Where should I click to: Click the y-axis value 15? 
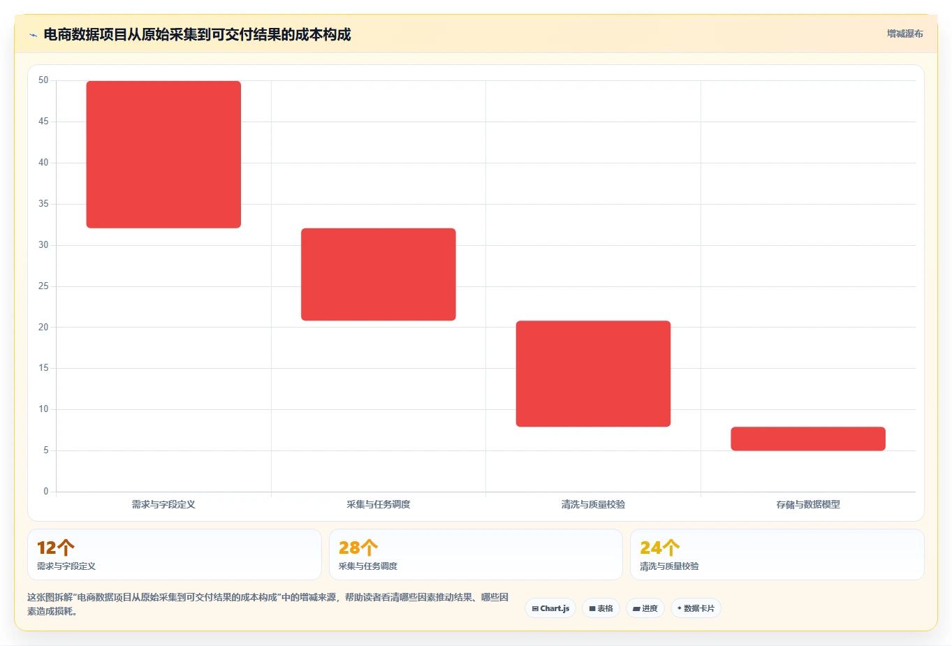43,368
